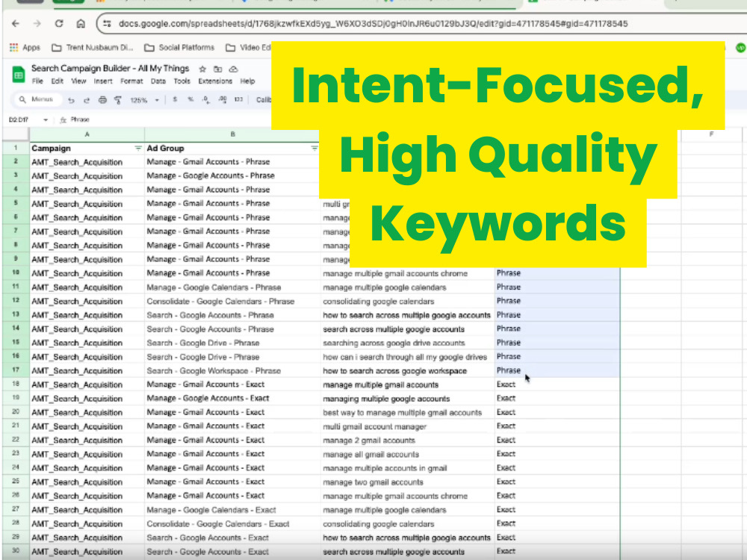Move document to a folder
The width and height of the screenshot is (747, 560).
pos(217,69)
